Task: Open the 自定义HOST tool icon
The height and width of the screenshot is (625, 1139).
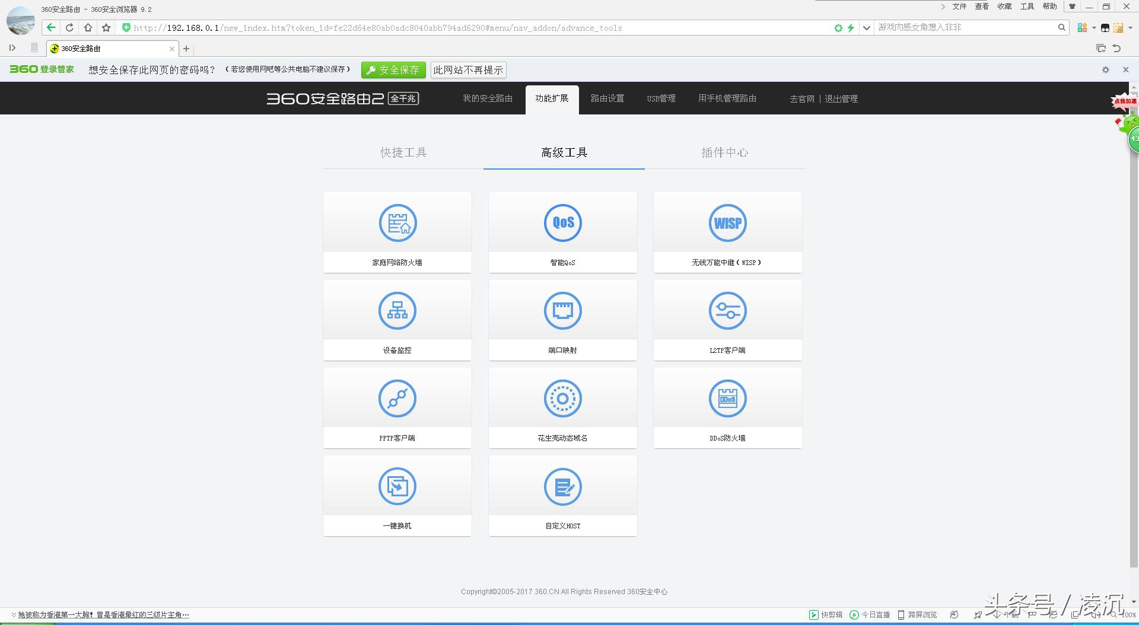Action: tap(562, 487)
